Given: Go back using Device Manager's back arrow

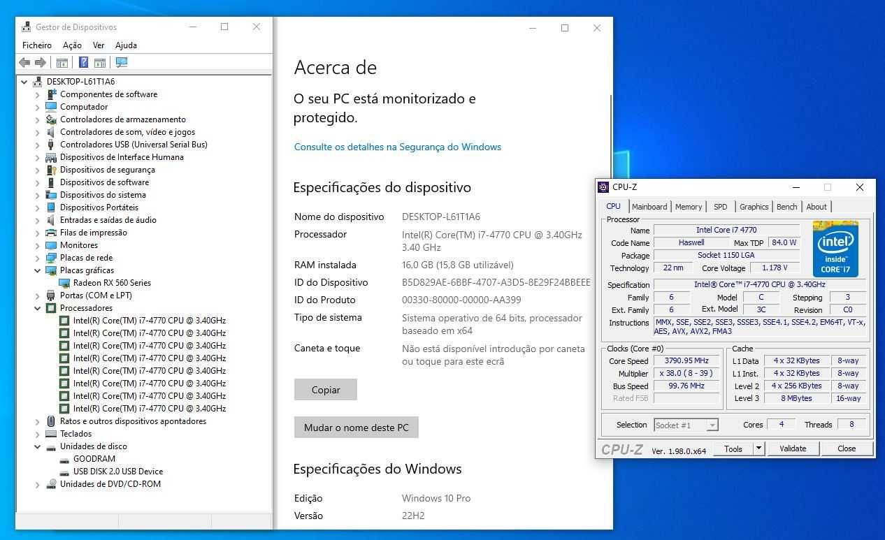Looking at the screenshot, I should click(x=24, y=62).
